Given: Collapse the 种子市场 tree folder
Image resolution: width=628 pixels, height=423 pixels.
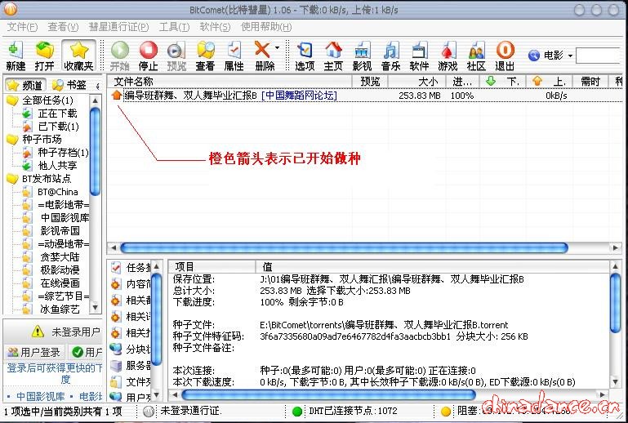Looking at the screenshot, I should [12, 140].
